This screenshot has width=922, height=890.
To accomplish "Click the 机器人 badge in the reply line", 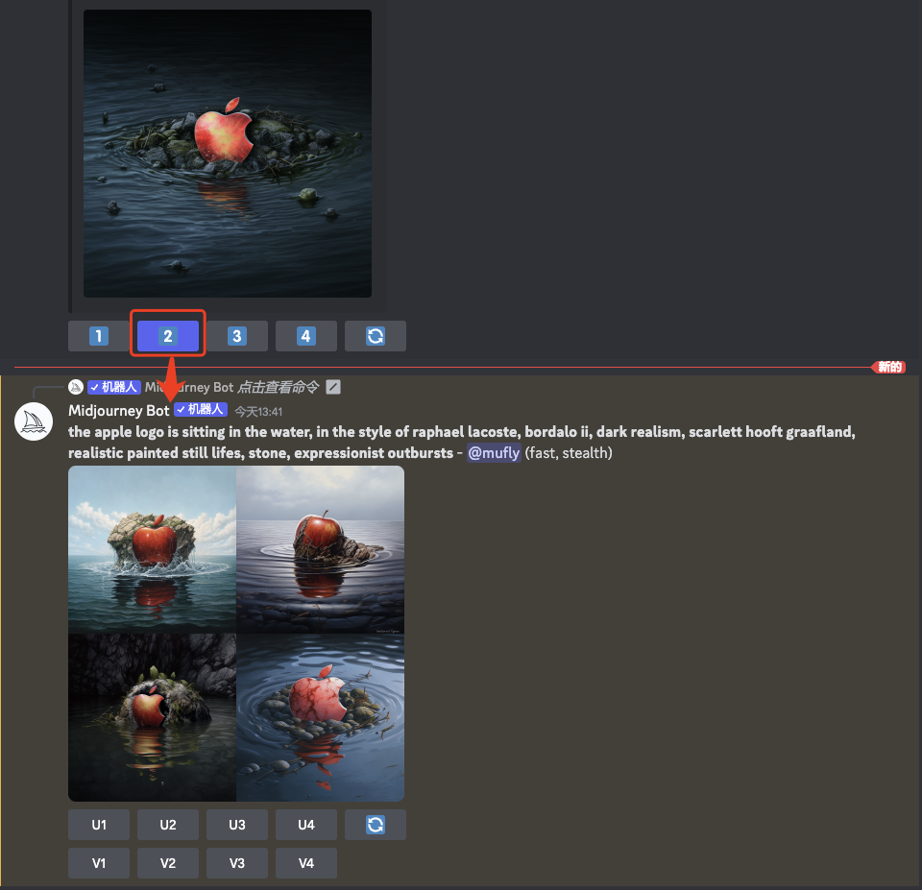I will [114, 387].
